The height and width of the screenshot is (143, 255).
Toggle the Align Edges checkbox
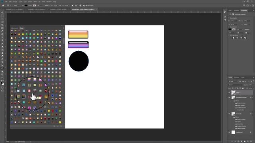[x=86, y=6]
